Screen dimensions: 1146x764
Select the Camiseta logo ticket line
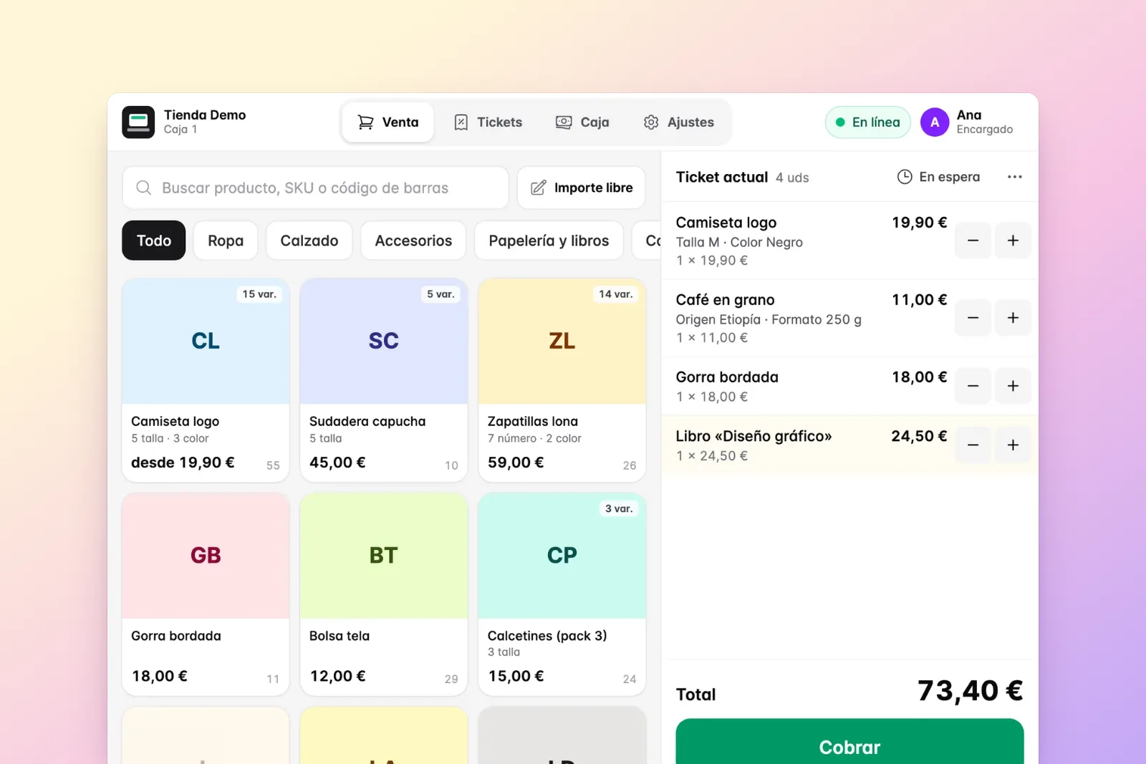(849, 241)
